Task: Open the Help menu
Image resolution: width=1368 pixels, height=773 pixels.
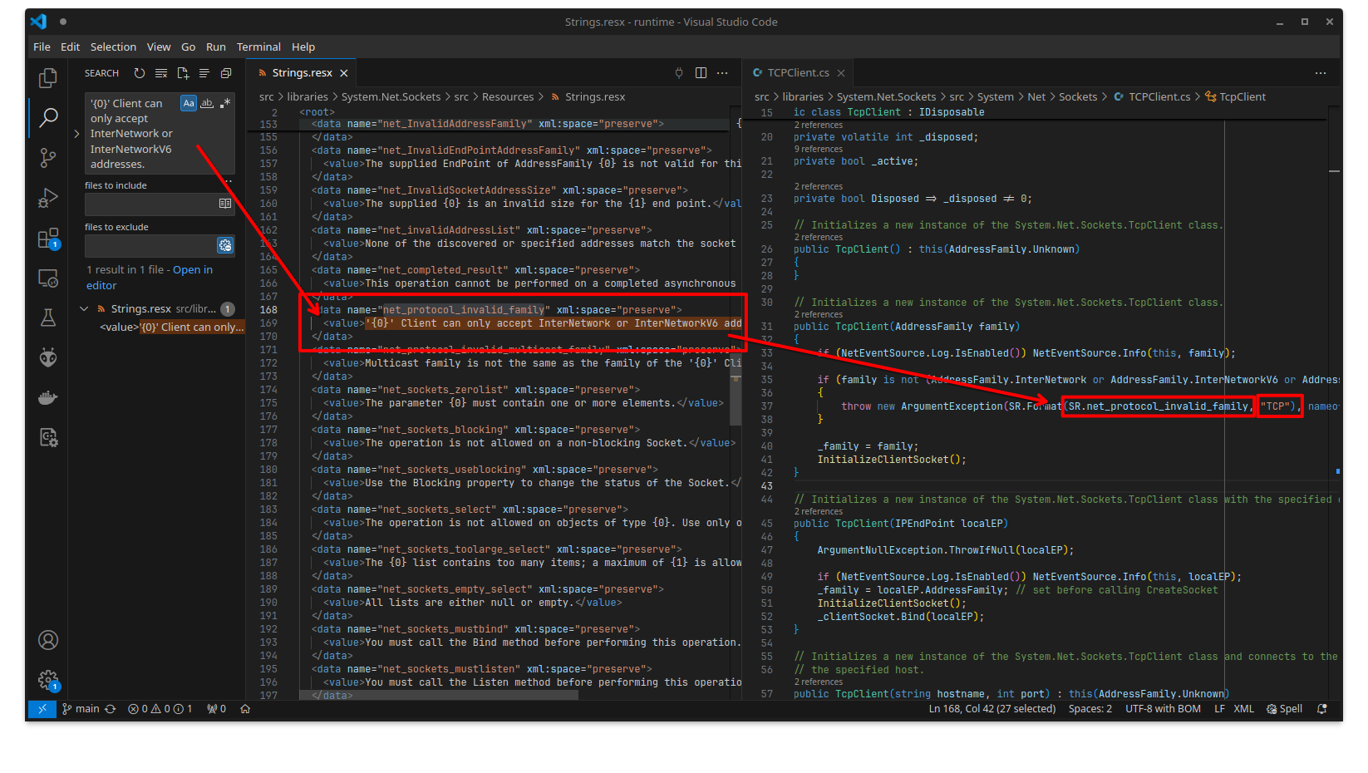Action: [x=303, y=47]
